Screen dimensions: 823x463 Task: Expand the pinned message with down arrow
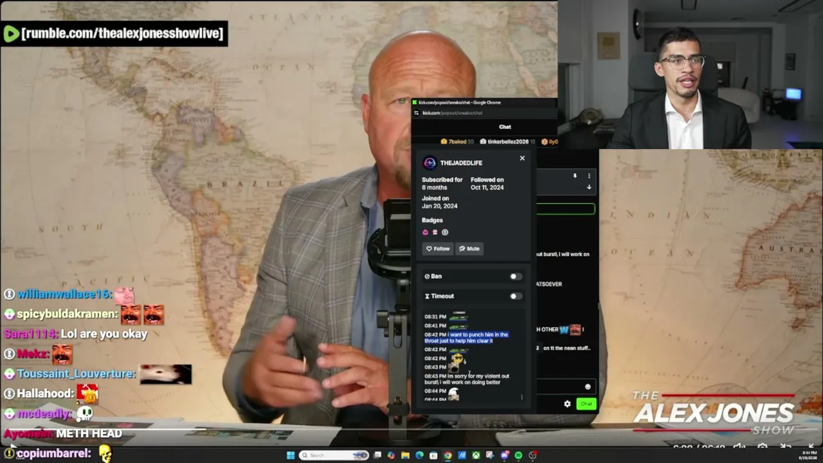click(589, 187)
